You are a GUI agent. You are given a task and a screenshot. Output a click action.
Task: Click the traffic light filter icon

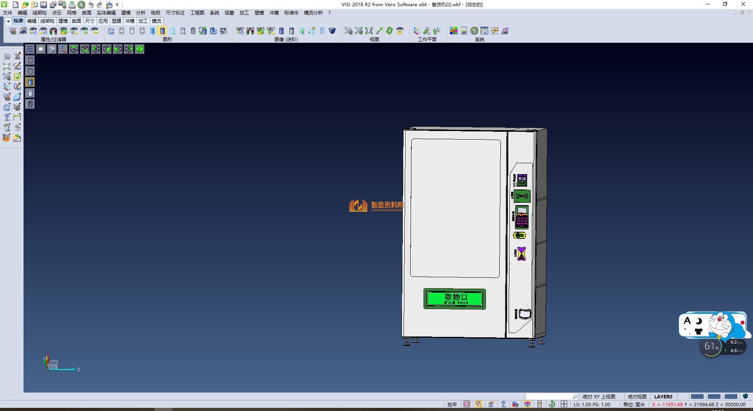[x=53, y=31]
